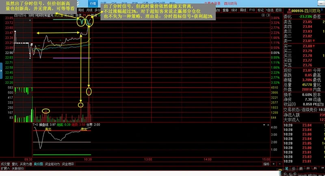Select the 画线 drawing tool
The height and width of the screenshot is (176, 325).
(243, 10)
